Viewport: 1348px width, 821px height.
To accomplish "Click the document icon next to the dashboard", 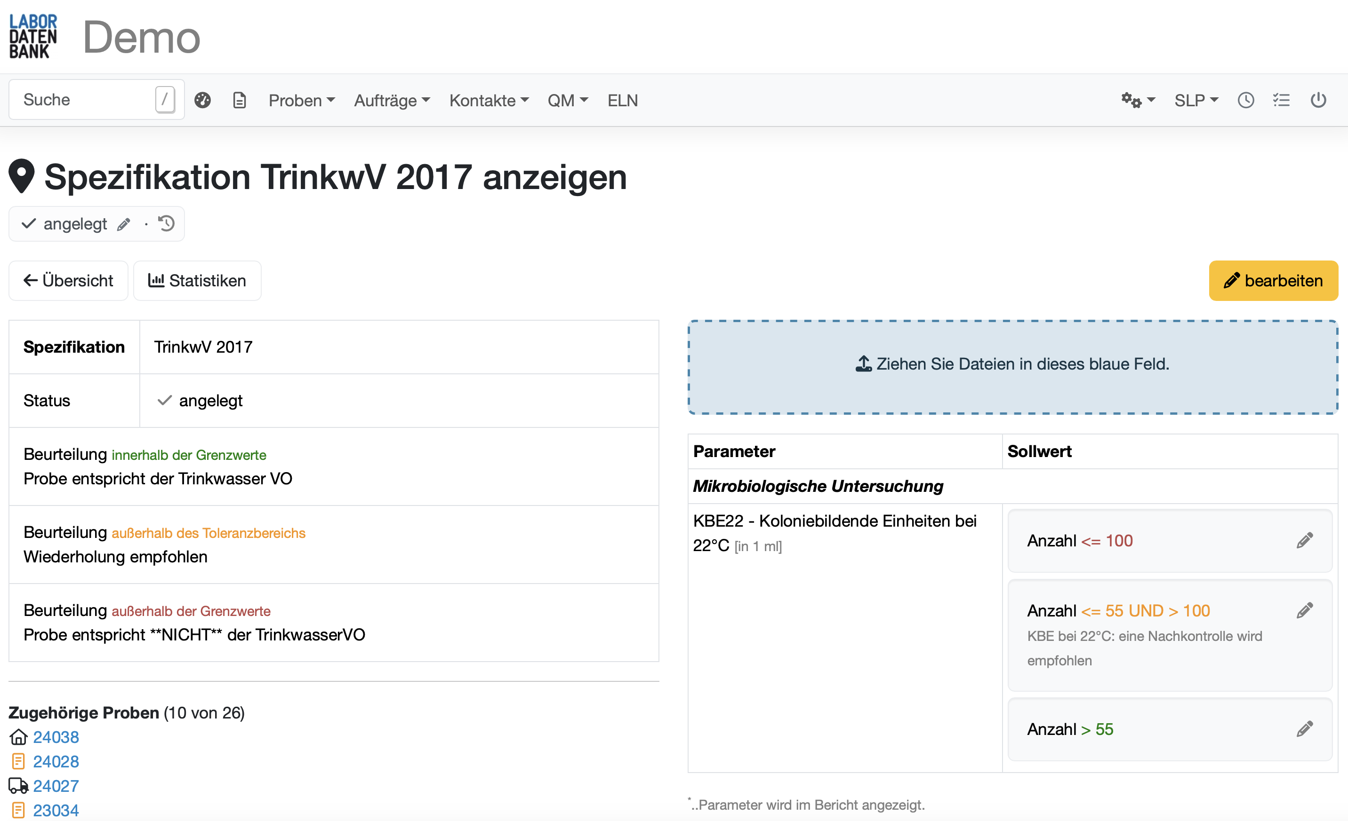I will pyautogui.click(x=239, y=100).
